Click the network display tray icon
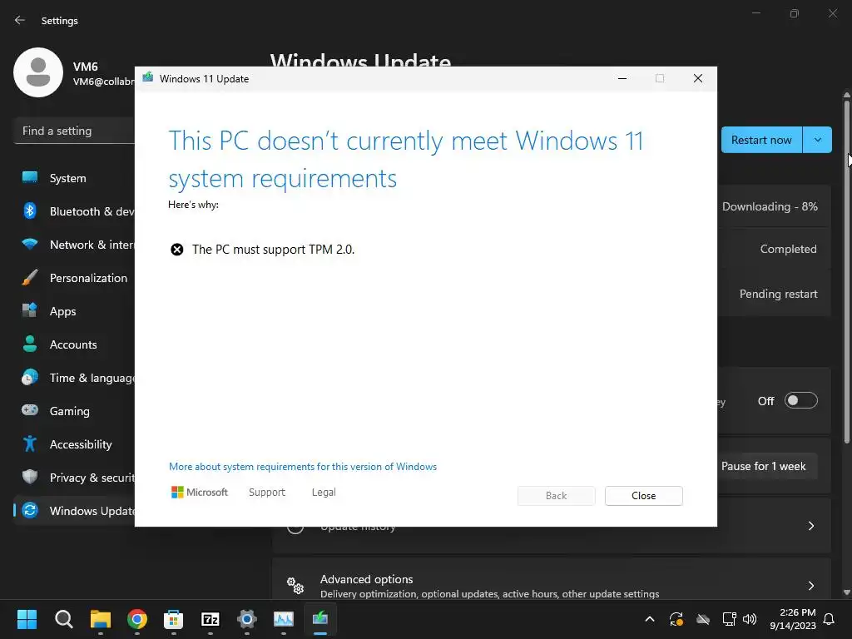 click(729, 619)
